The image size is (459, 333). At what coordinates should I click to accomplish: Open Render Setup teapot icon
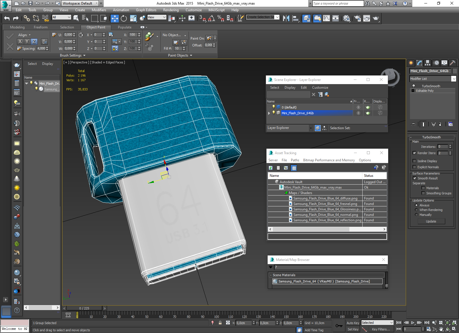pyautogui.click(x=357, y=18)
